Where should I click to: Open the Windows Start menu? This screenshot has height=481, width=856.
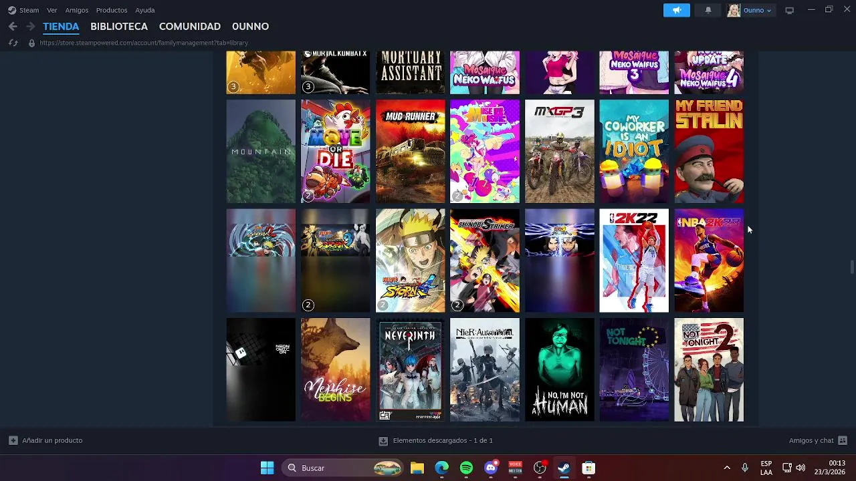[x=267, y=468]
